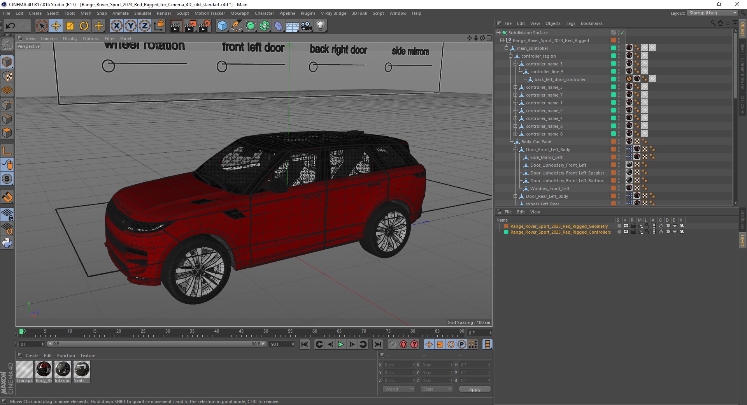Select the Live Selection tool

(42, 26)
